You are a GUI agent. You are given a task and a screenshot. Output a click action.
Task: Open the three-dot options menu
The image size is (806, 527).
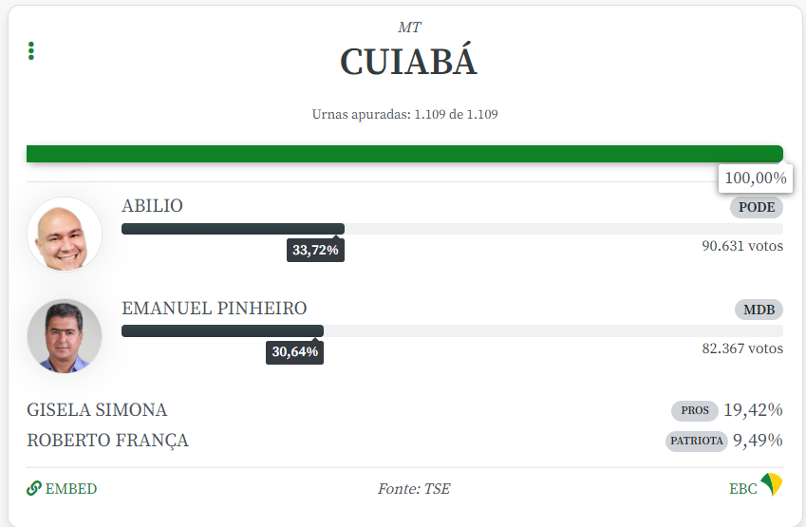[x=31, y=50]
